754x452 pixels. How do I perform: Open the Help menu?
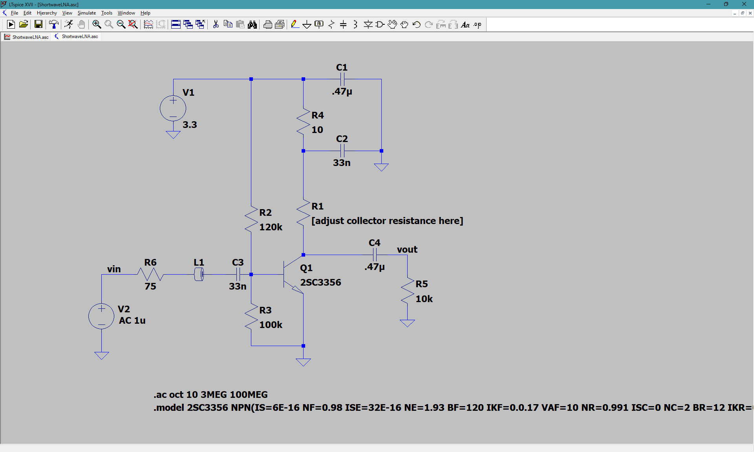pos(145,13)
